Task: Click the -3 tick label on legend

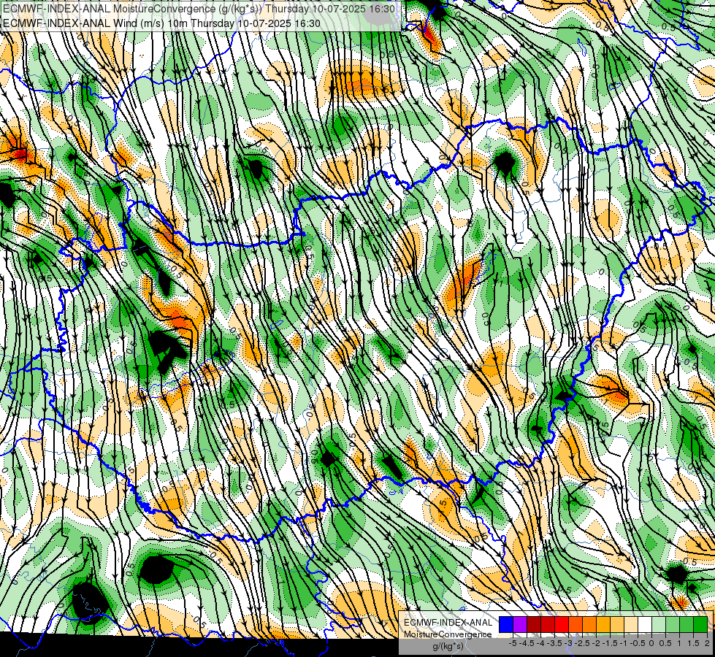Action: pos(569,643)
